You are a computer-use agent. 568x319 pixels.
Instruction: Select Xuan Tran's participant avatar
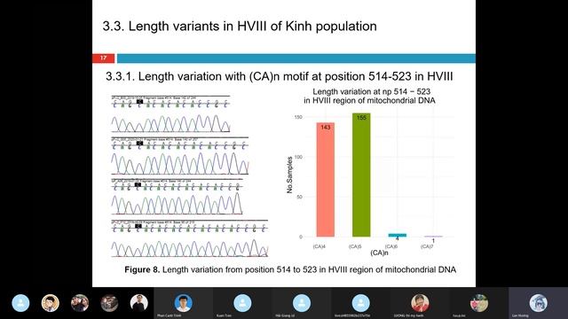tap(242, 303)
